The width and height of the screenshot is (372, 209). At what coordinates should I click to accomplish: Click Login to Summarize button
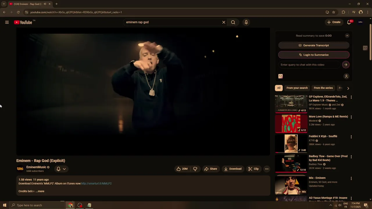tap(314, 55)
